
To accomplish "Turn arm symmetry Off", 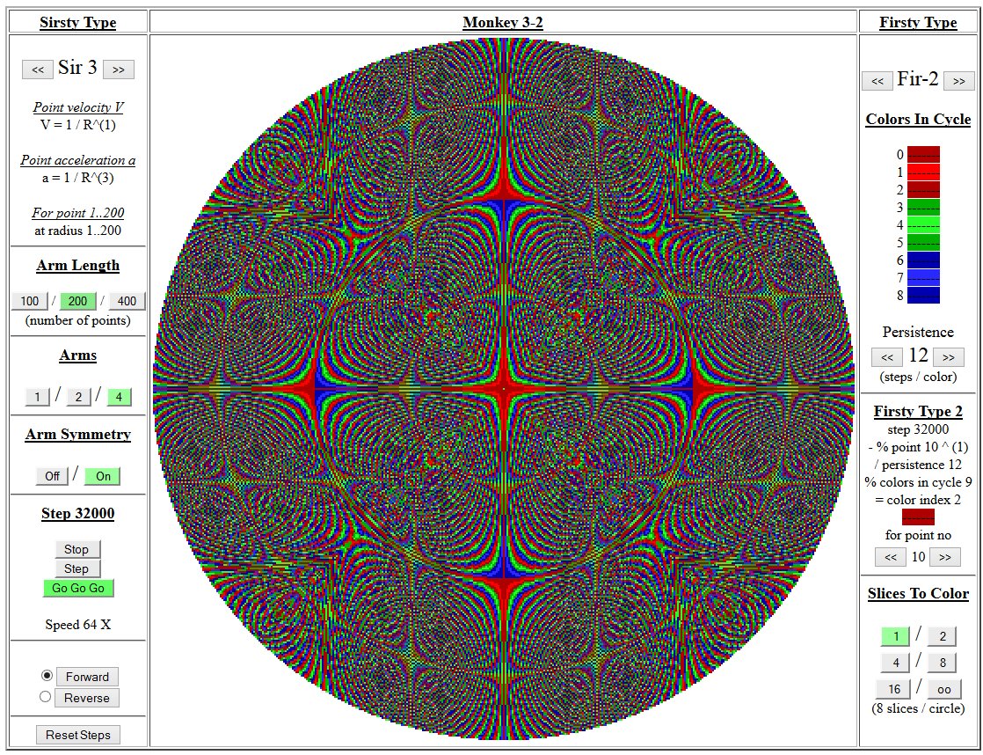I will [x=52, y=476].
